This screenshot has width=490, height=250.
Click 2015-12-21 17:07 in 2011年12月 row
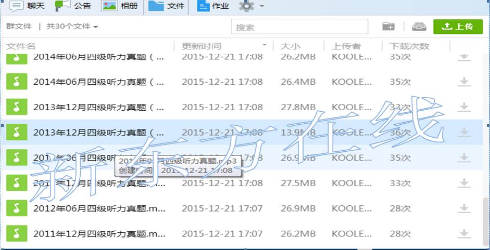(x=222, y=233)
